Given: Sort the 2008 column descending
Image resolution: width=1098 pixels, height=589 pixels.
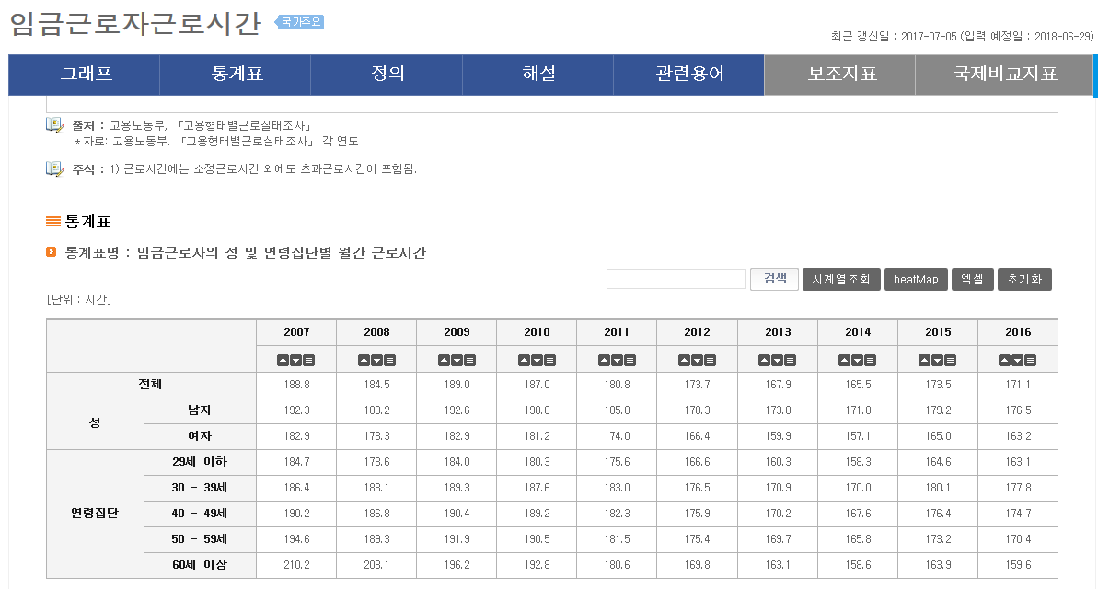Looking at the screenshot, I should [x=376, y=360].
